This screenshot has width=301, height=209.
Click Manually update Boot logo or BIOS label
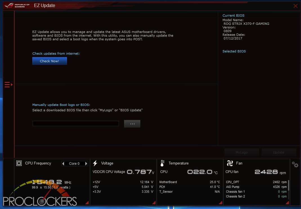point(61,105)
